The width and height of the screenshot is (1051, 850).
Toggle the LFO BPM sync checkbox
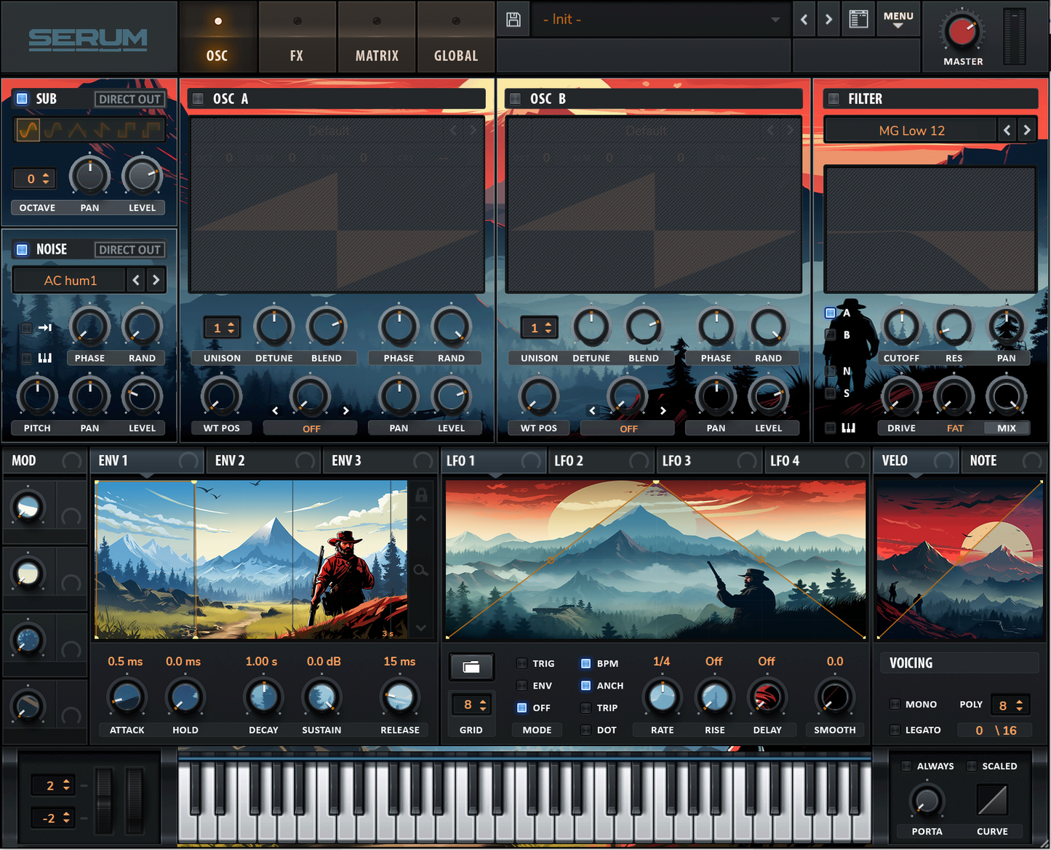(586, 663)
